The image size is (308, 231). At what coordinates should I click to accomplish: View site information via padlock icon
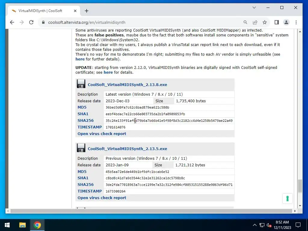(43, 22)
